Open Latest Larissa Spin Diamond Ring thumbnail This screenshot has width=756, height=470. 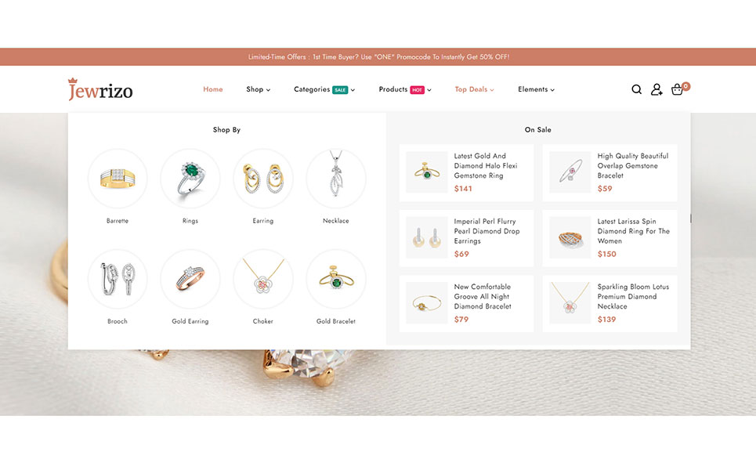[x=570, y=237]
